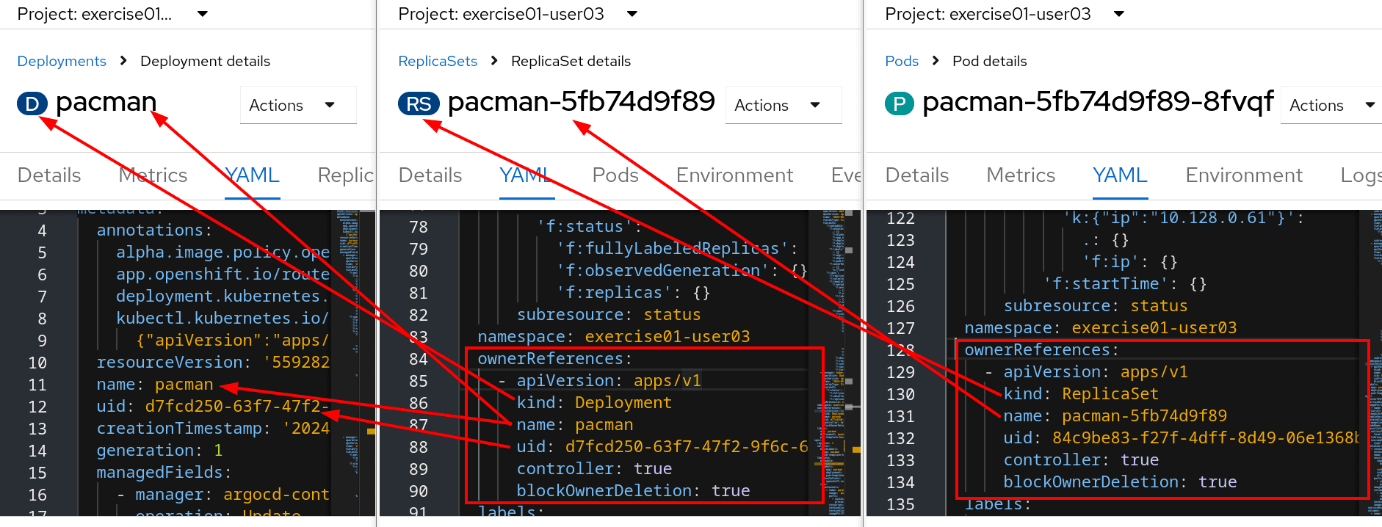Click ownerReferences line in Pod YAML

coord(1041,350)
